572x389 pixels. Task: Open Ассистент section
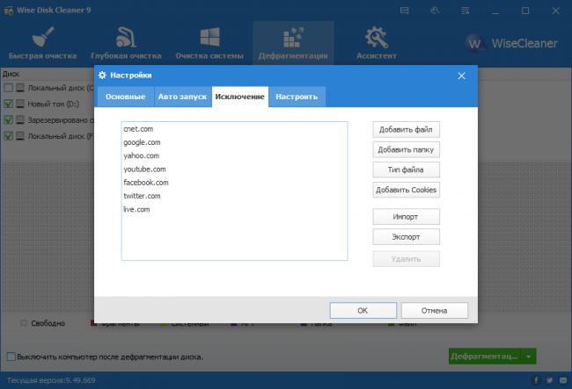click(376, 43)
